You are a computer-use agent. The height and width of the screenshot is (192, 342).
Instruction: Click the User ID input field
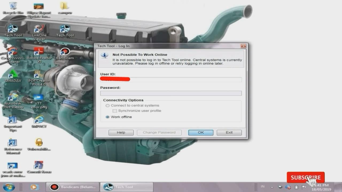[x=171, y=79]
